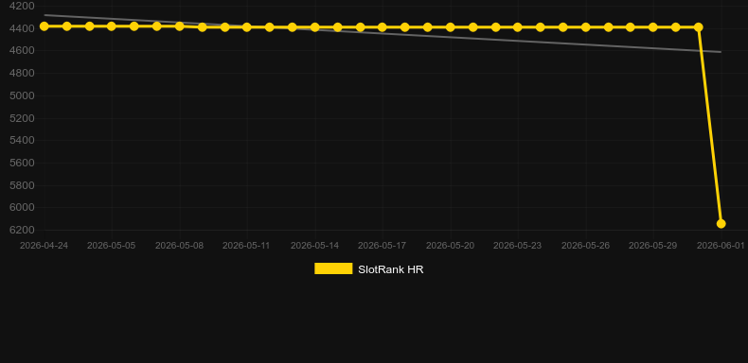
Task: Click the y-axis value 5400
Action: [x=22, y=140]
